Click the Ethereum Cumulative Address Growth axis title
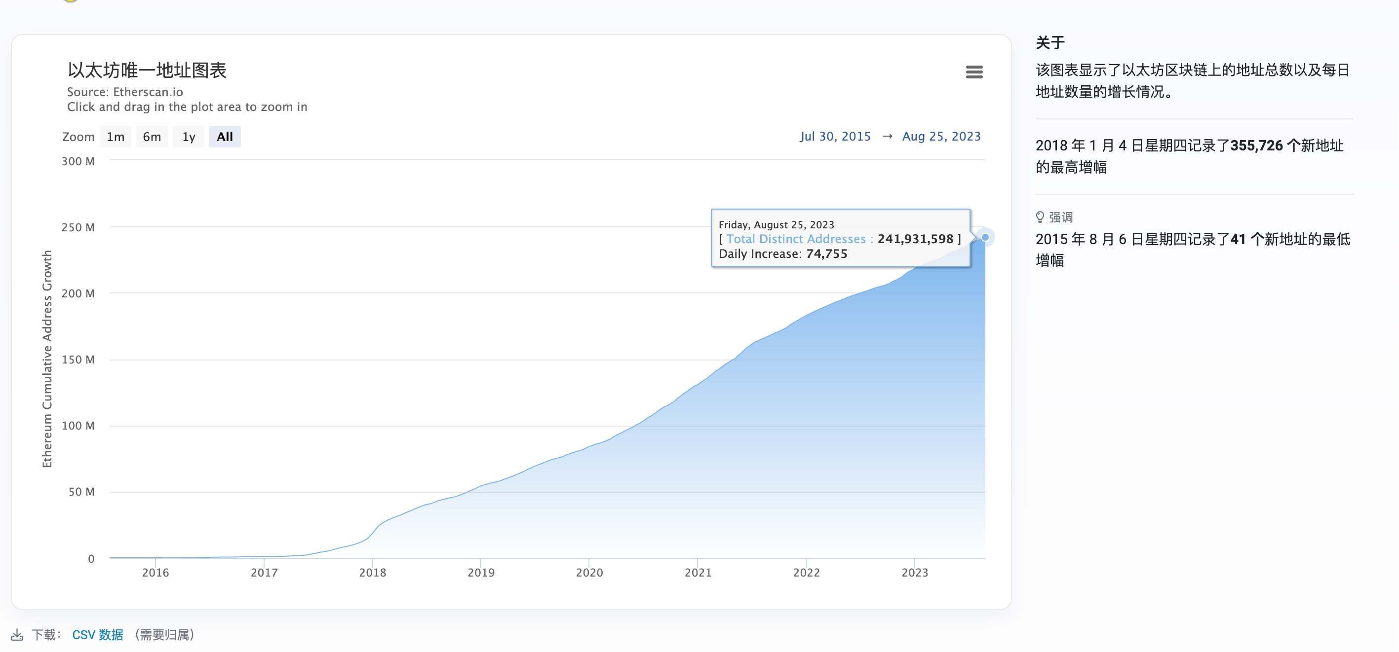Screen dimensions: 1399x652 pyautogui.click(x=47, y=359)
